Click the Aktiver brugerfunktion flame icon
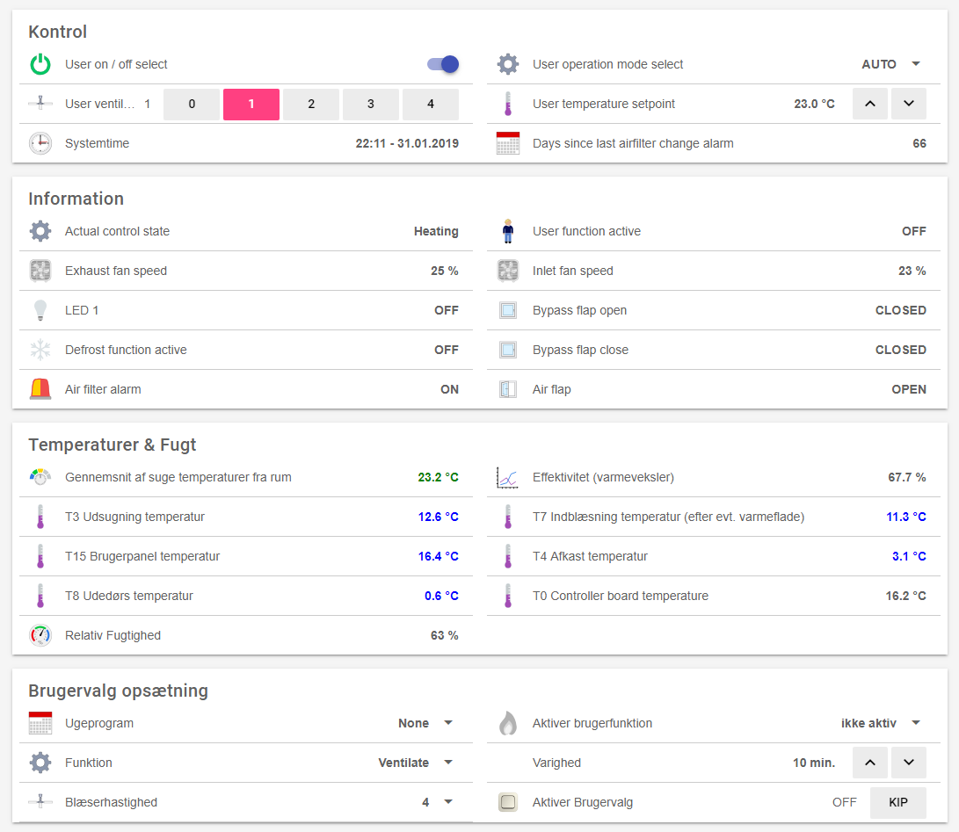The image size is (959, 832). (508, 723)
